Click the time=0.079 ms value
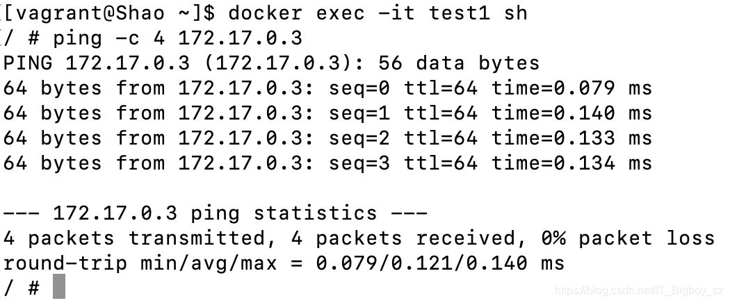730x303 pixels. click(571, 88)
